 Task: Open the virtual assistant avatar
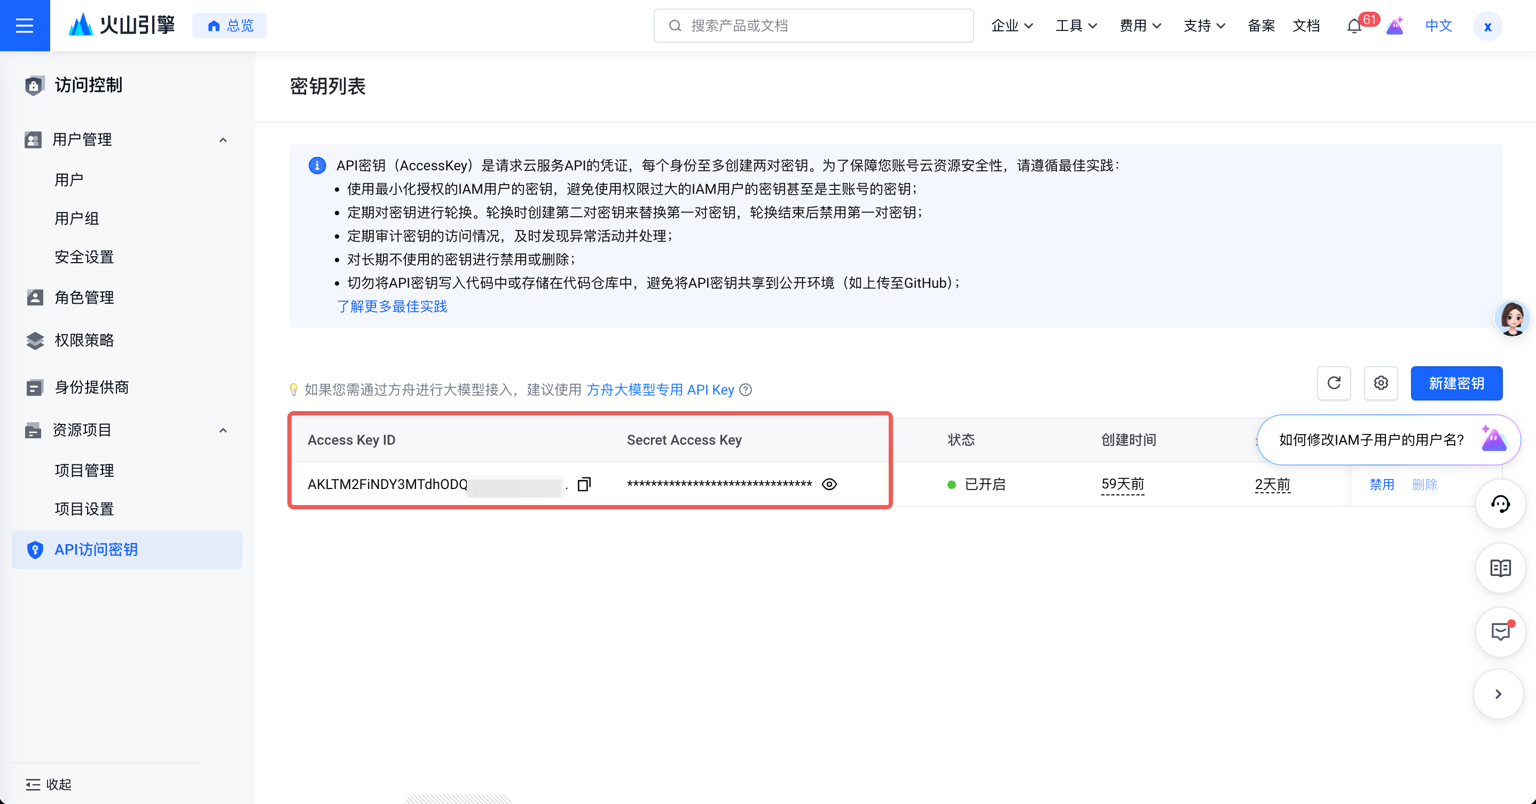pyautogui.click(x=1511, y=318)
